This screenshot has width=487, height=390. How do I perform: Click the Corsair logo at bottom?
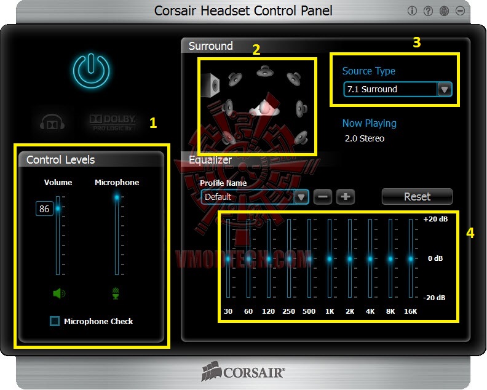pyautogui.click(x=243, y=372)
